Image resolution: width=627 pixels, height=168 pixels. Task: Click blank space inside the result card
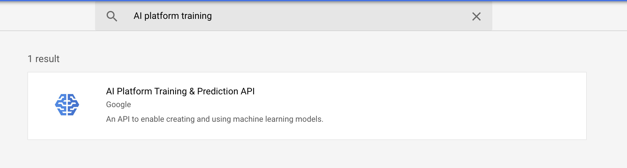point(457,107)
